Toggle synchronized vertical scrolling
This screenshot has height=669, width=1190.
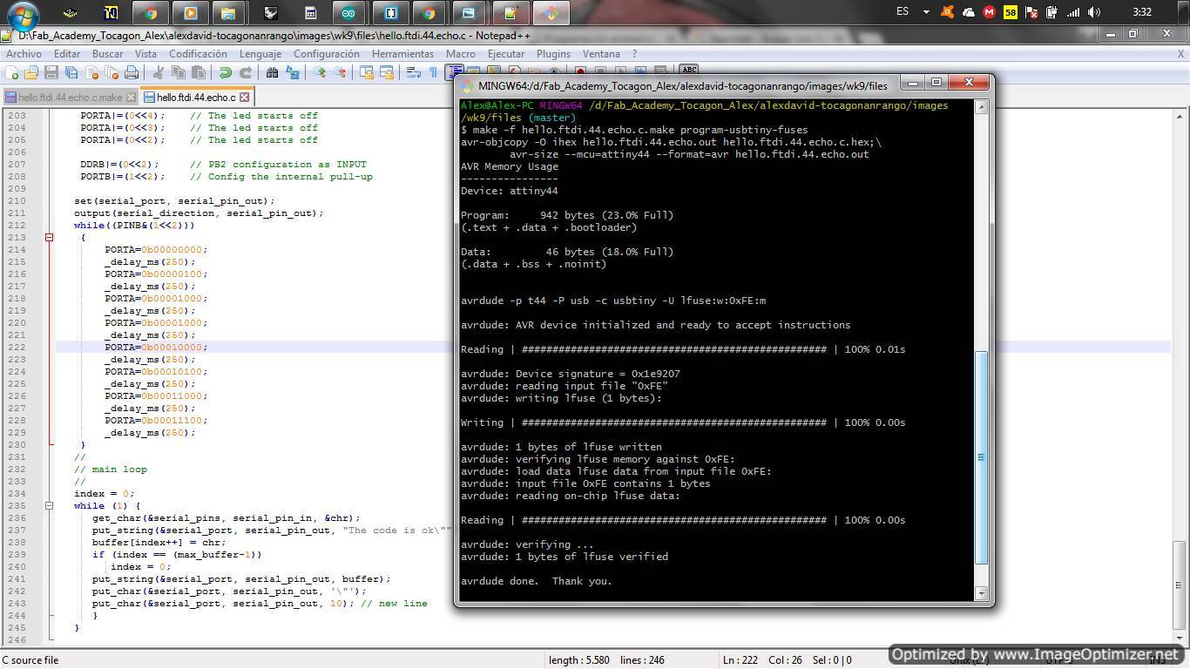[367, 73]
